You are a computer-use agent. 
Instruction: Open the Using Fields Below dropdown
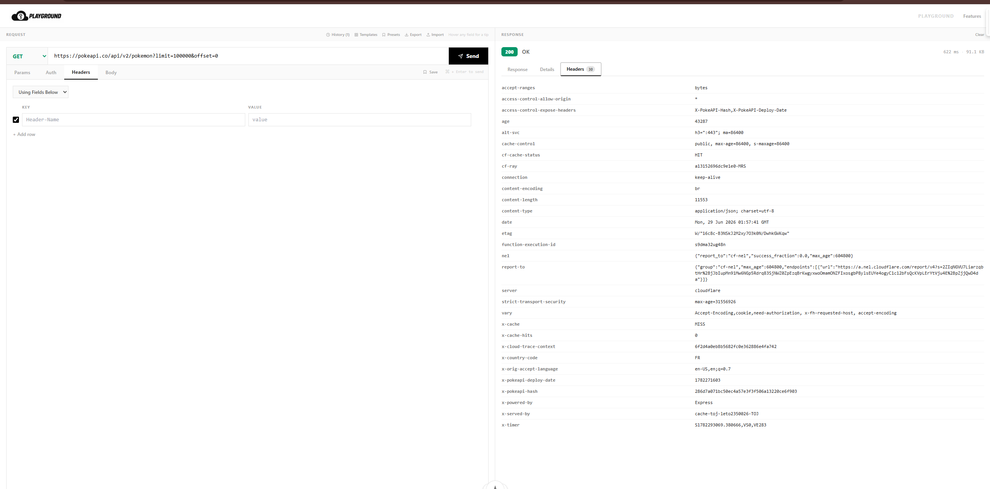tap(41, 92)
